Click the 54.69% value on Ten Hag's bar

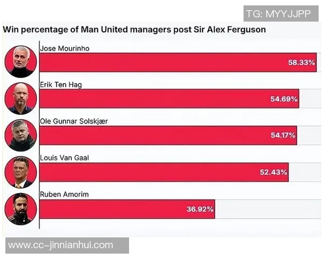(x=284, y=99)
